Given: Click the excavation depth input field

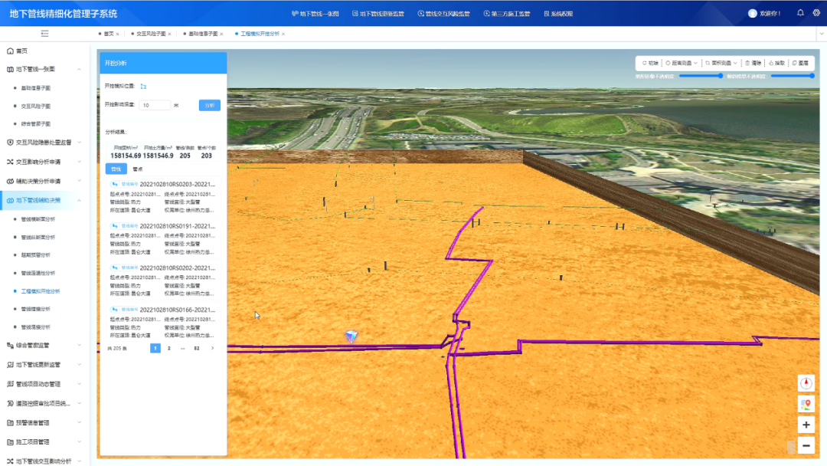Looking at the screenshot, I should click(155, 105).
